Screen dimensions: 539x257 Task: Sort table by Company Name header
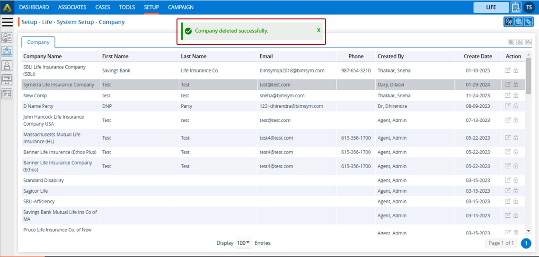point(43,56)
